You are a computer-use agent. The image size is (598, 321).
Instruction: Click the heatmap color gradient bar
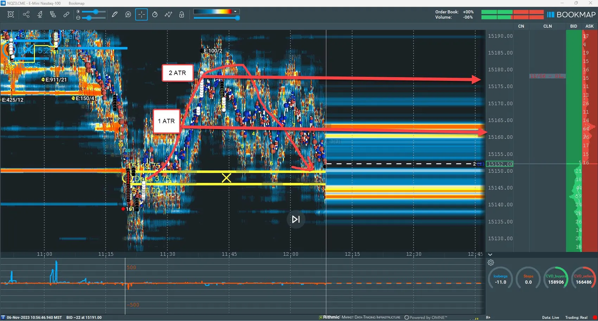tap(213, 12)
